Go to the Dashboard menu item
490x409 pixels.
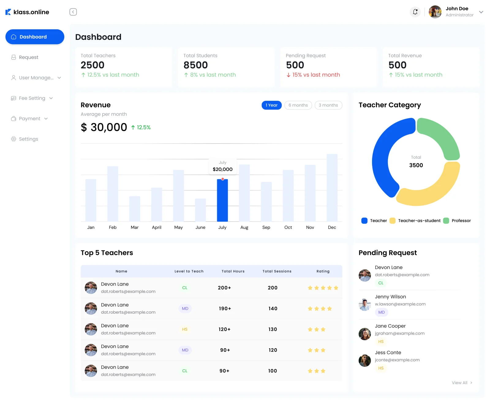click(x=35, y=37)
